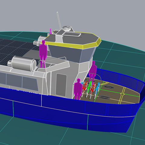Select the radar dome on the roof
The width and height of the screenshot is (145, 145).
(66, 28)
